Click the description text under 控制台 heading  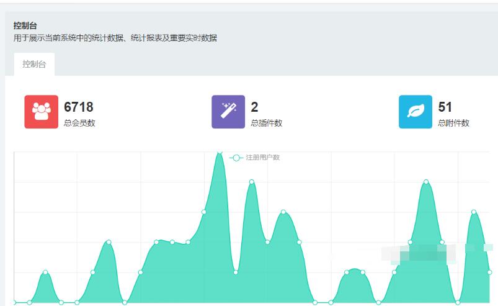click(115, 38)
